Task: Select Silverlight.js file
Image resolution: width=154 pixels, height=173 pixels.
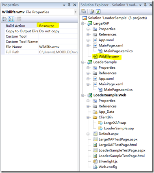Action: coord(108,162)
